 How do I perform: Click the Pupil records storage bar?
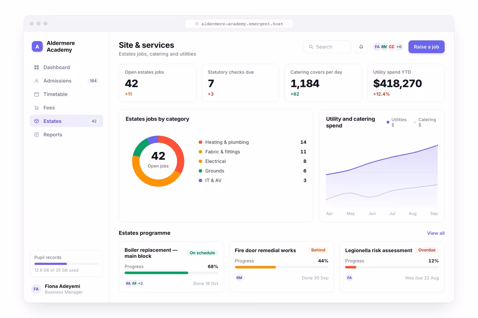click(x=67, y=264)
